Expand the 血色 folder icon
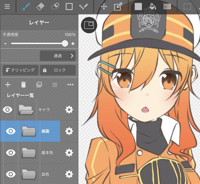 (29, 174)
